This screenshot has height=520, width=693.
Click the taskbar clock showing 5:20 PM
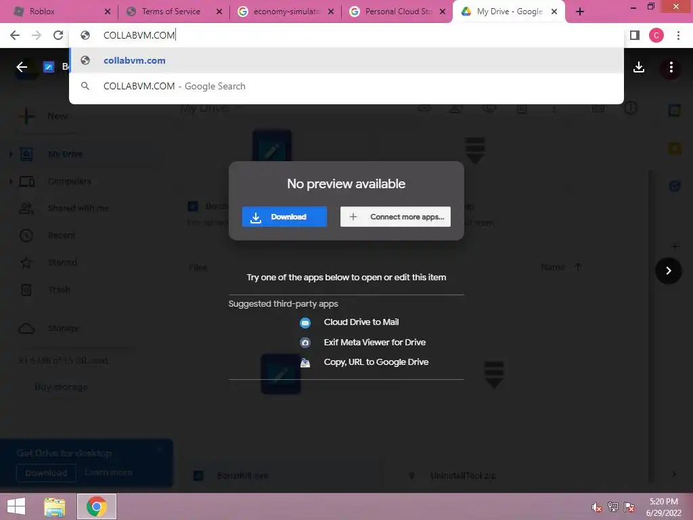[x=664, y=507]
